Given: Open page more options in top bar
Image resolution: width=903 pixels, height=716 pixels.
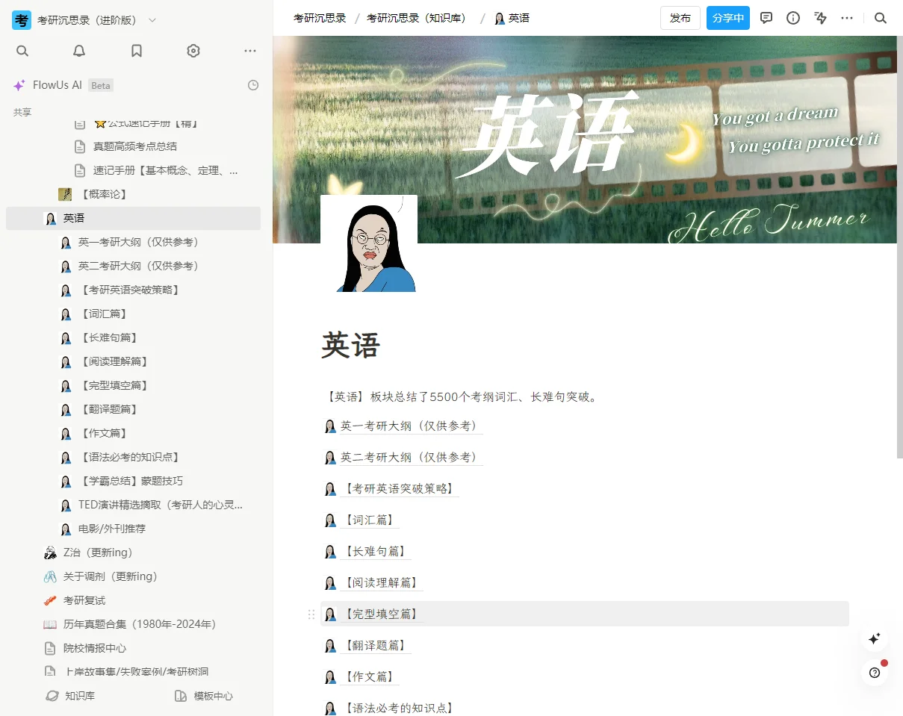Looking at the screenshot, I should coord(847,18).
